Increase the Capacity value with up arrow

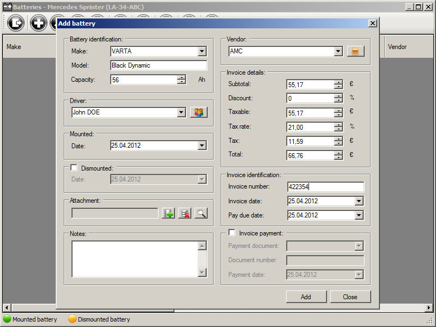tap(181, 77)
